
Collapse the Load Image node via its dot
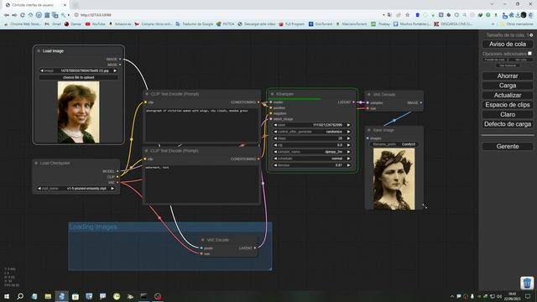click(39, 51)
